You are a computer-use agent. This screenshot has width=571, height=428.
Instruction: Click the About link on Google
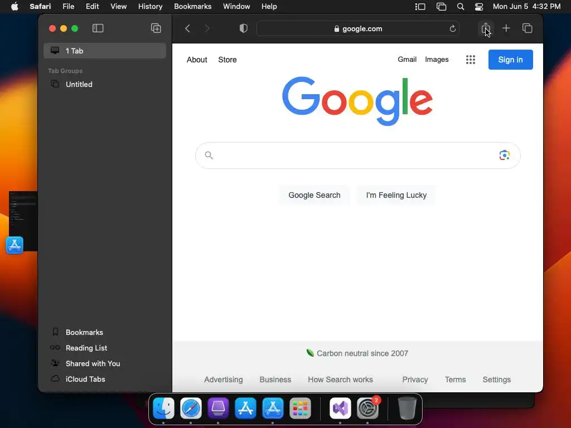pyautogui.click(x=197, y=60)
